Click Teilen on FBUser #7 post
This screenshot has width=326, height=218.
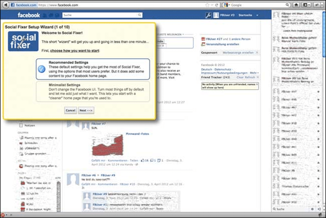coord(134,161)
